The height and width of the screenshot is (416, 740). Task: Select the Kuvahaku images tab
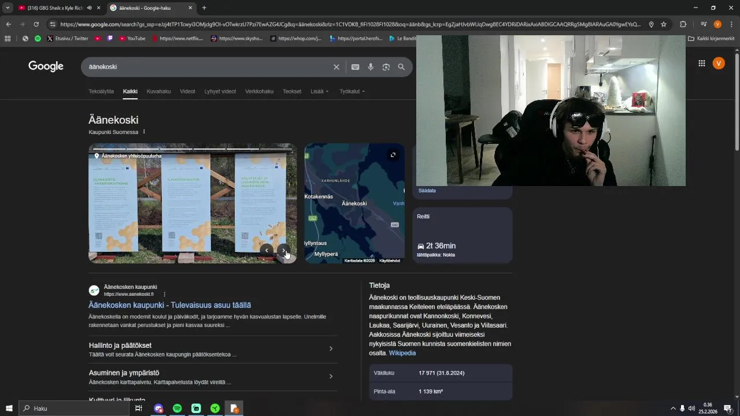[x=158, y=91]
